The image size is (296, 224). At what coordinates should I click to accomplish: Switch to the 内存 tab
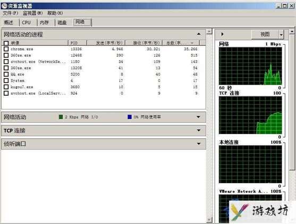[x=45, y=22]
